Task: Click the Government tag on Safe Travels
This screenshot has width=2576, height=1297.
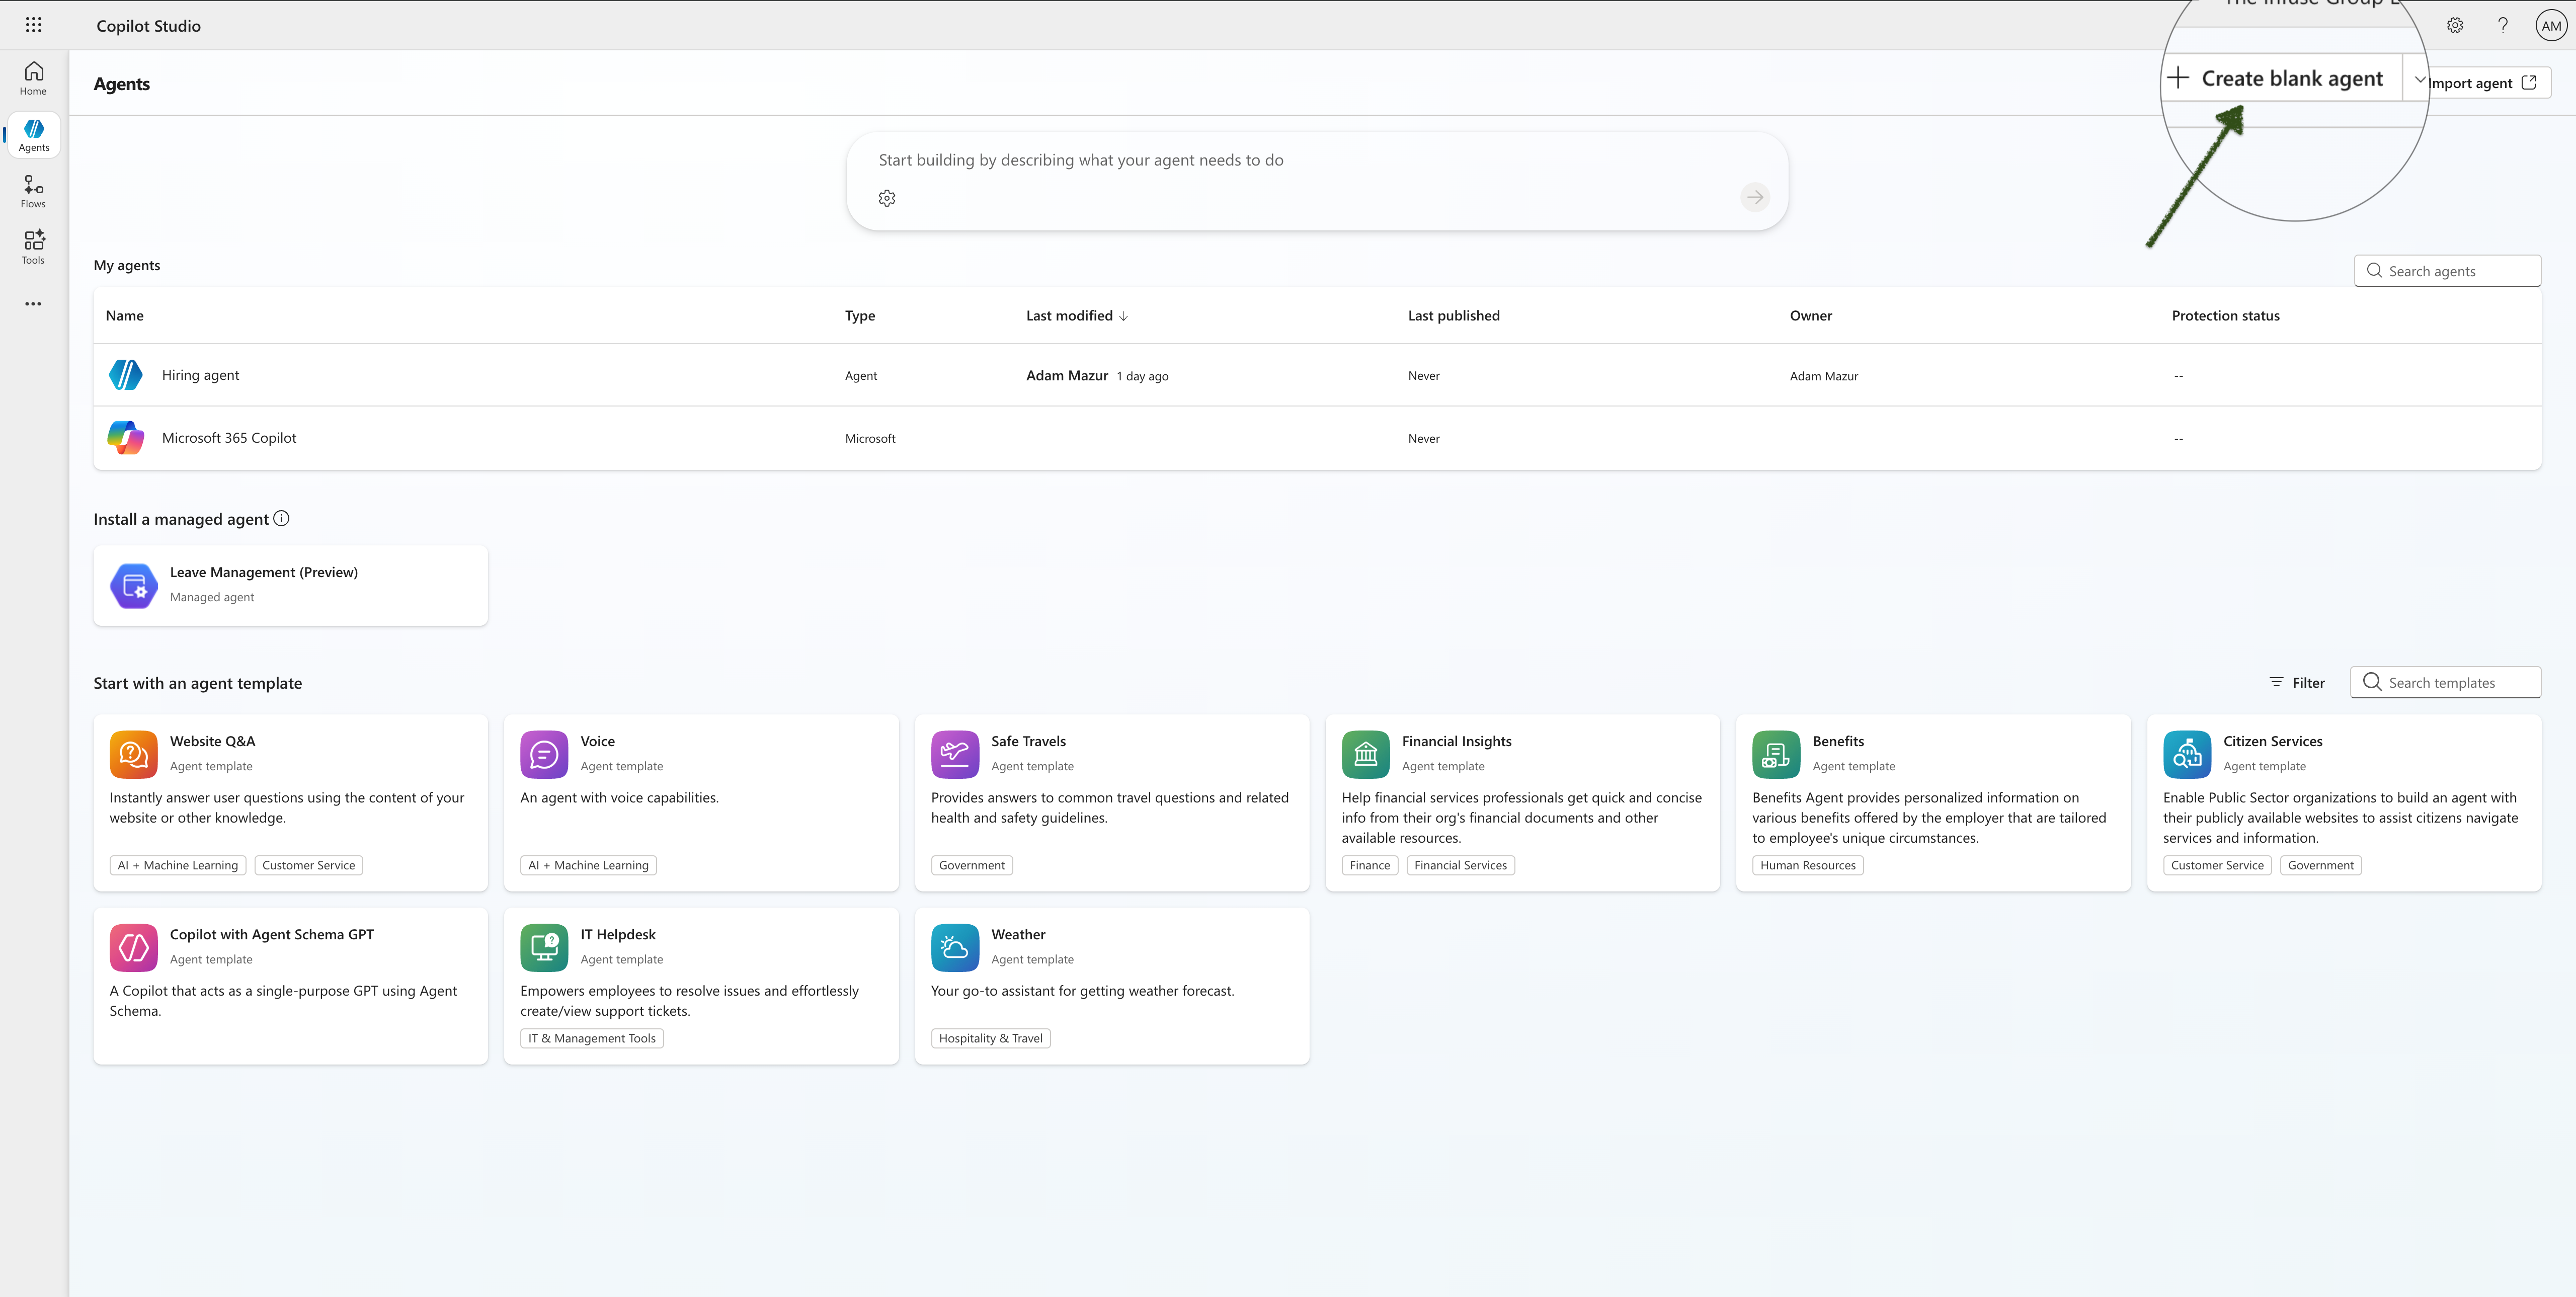Action: coord(972,866)
